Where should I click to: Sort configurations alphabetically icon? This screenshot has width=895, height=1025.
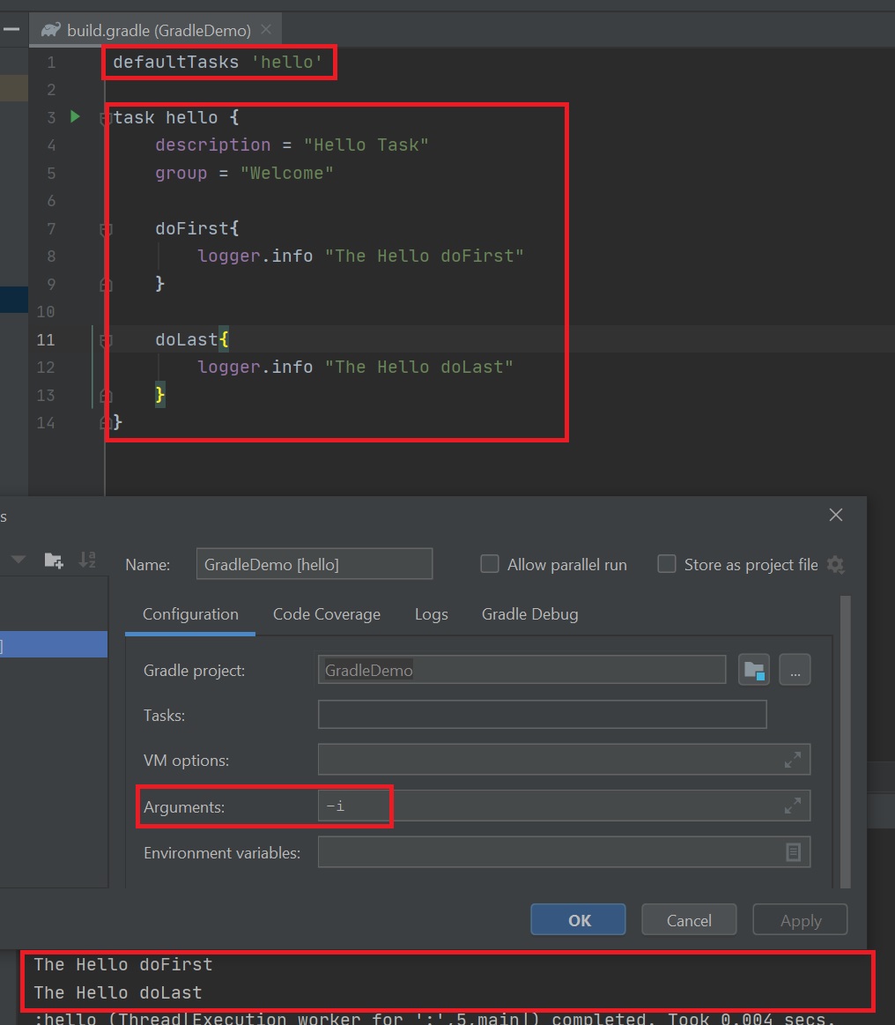[x=87, y=560]
